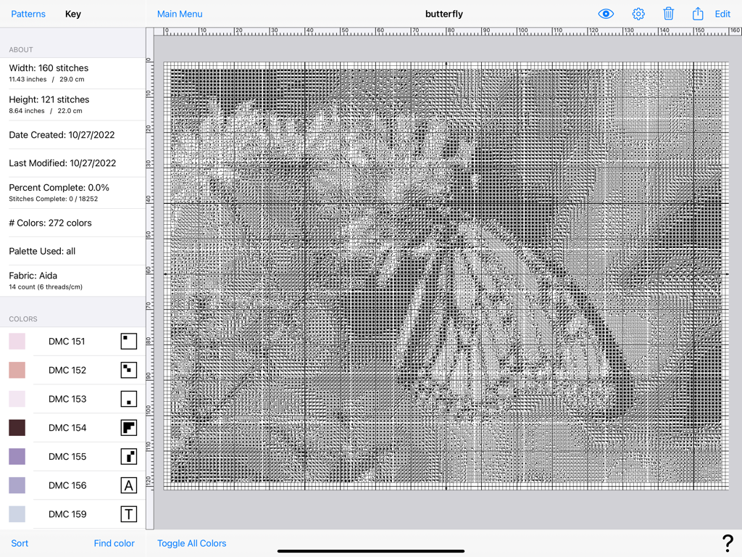The height and width of the screenshot is (557, 742).
Task: Toggle the eye icon to preview the pattern
Action: (606, 13)
